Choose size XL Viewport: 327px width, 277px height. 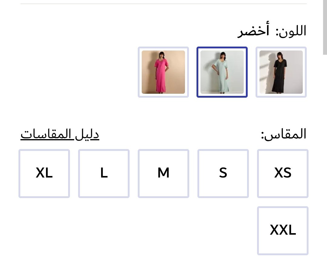click(44, 173)
